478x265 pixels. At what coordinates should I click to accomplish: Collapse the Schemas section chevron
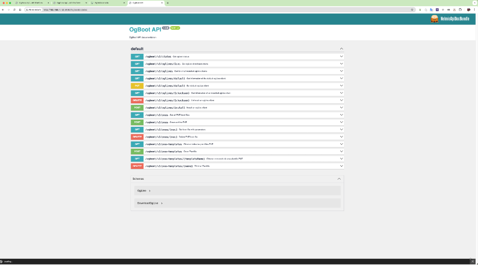pyautogui.click(x=339, y=179)
